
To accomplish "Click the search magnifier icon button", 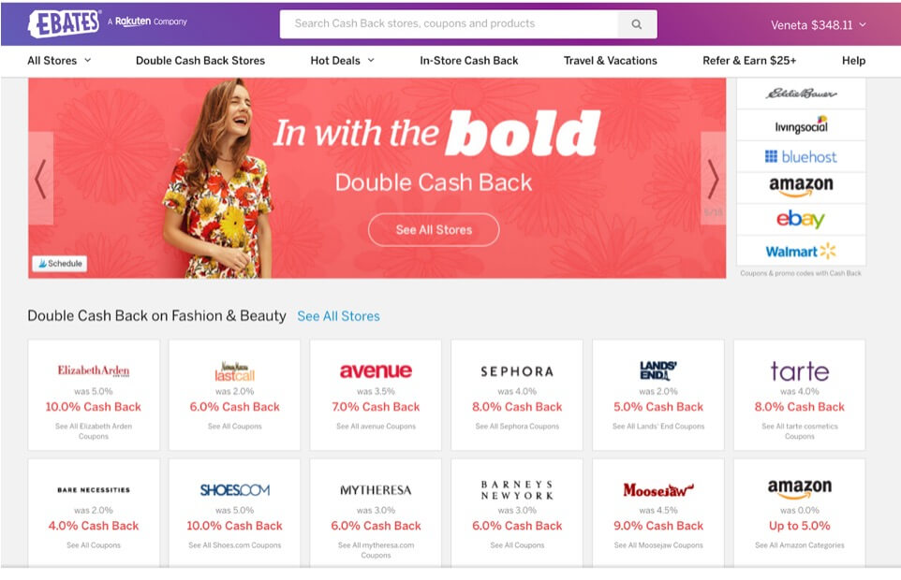I will click(637, 24).
